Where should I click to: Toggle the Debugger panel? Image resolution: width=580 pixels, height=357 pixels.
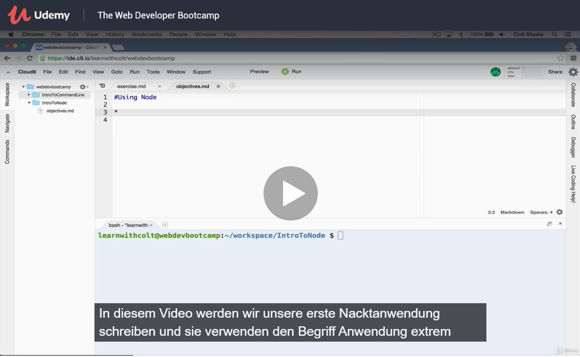coord(573,148)
